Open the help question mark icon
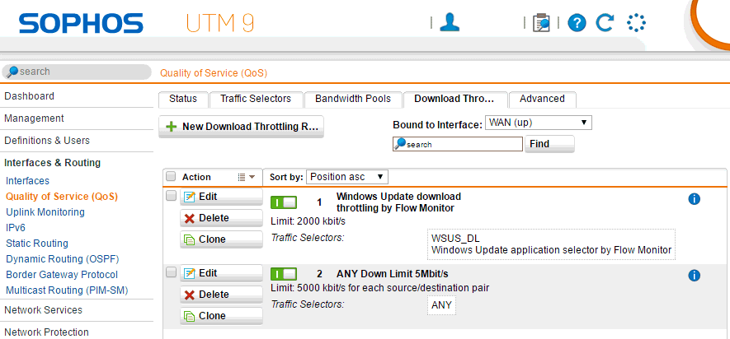730x339 pixels. [x=577, y=23]
